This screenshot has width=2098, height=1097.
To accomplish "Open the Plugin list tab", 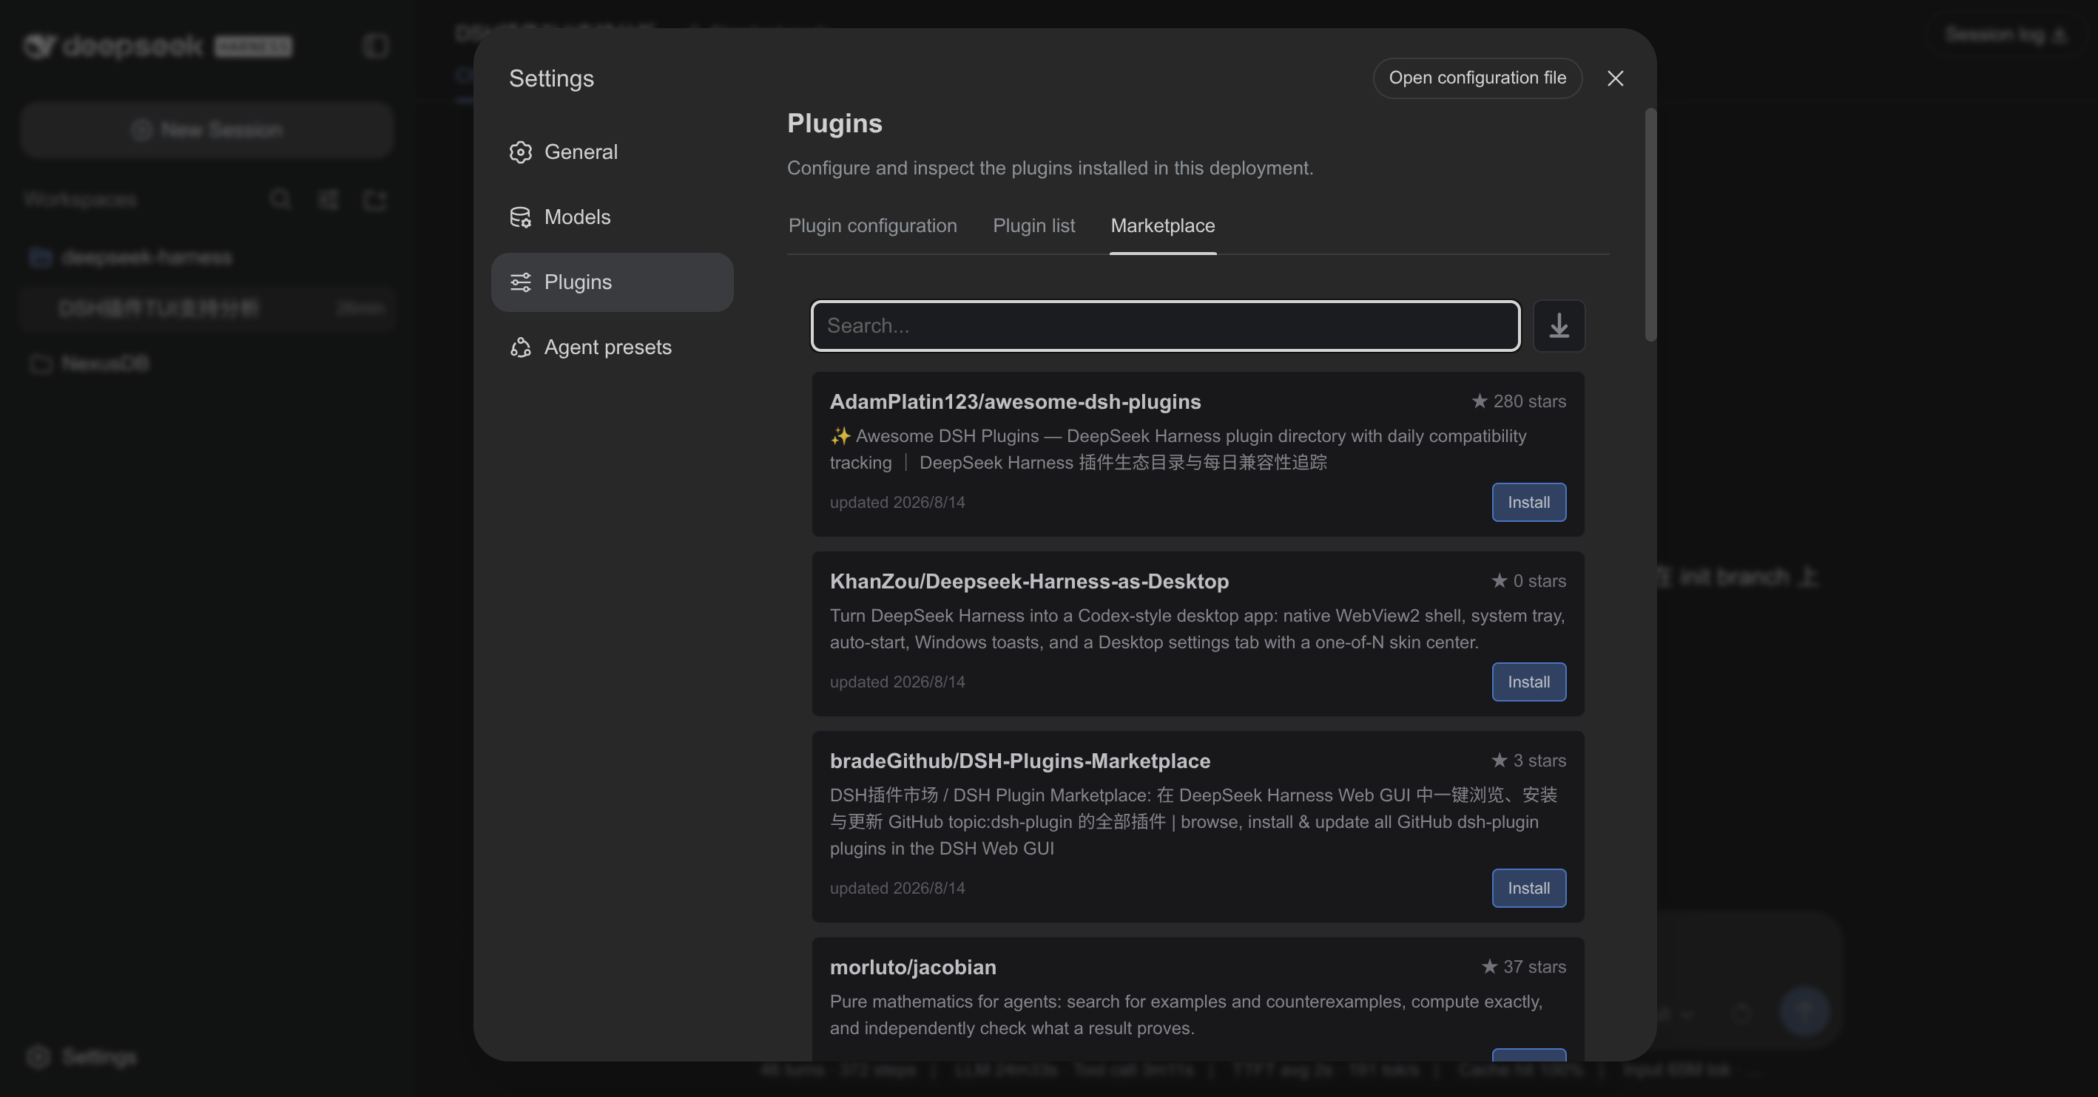I will (x=1033, y=225).
